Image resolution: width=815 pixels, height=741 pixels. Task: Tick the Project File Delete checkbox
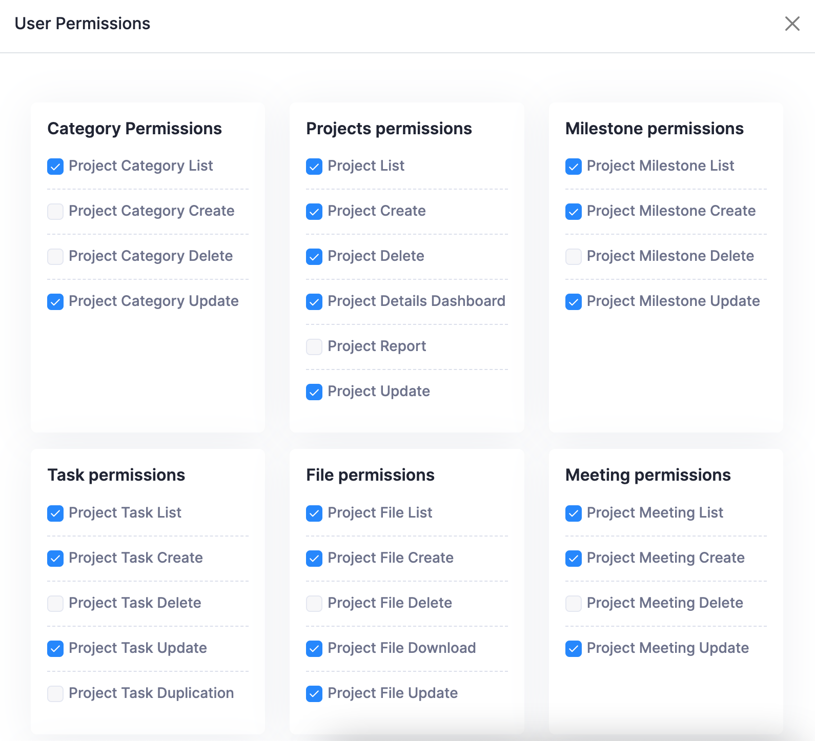point(314,604)
